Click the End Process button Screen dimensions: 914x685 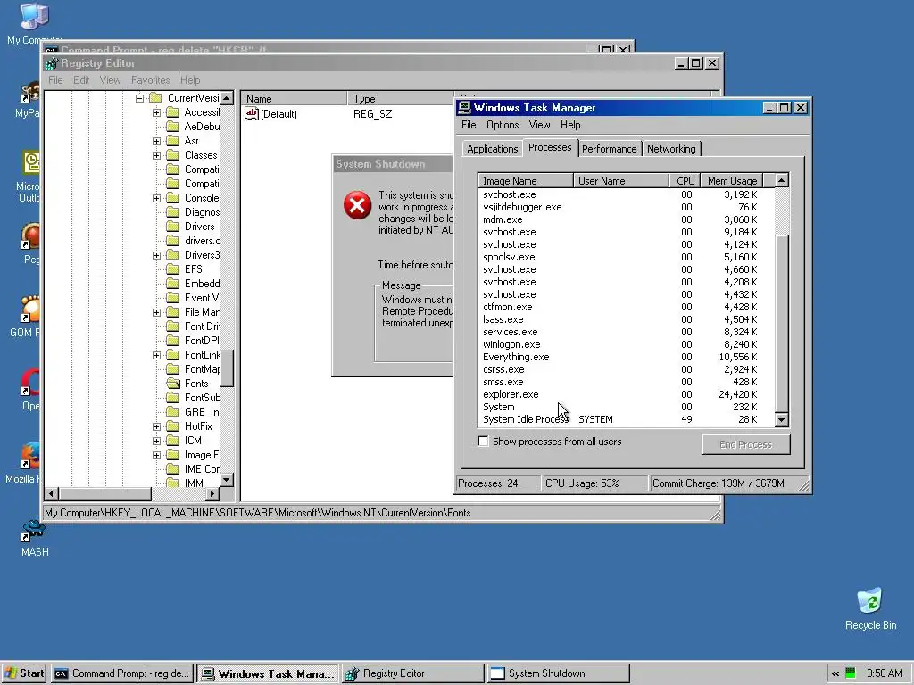[x=745, y=444]
